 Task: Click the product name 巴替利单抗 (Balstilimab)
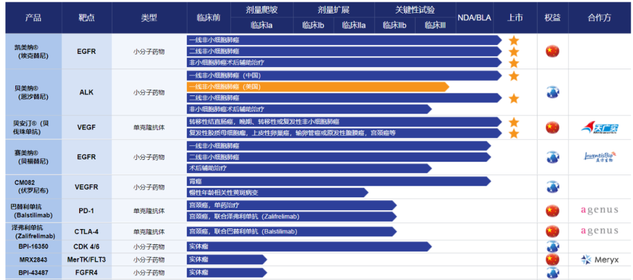(x=30, y=211)
